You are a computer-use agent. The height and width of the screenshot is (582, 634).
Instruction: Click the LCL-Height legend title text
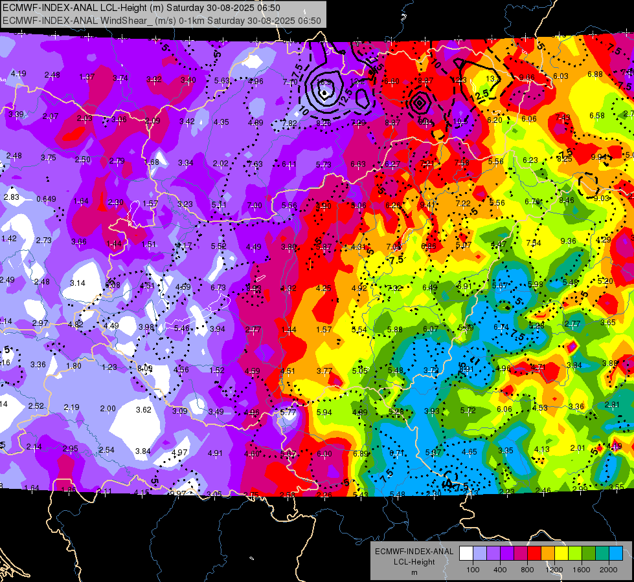[414, 562]
